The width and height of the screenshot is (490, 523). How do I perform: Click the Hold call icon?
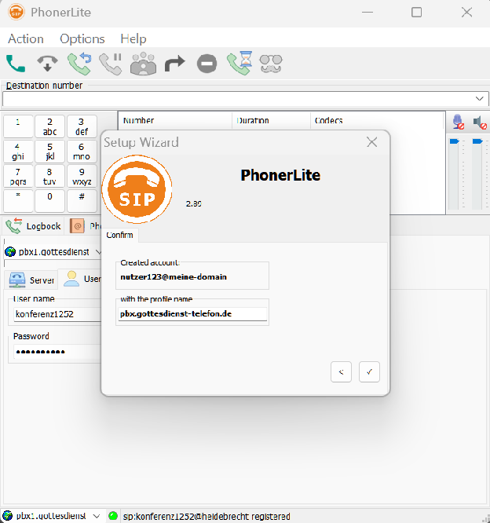(x=111, y=64)
